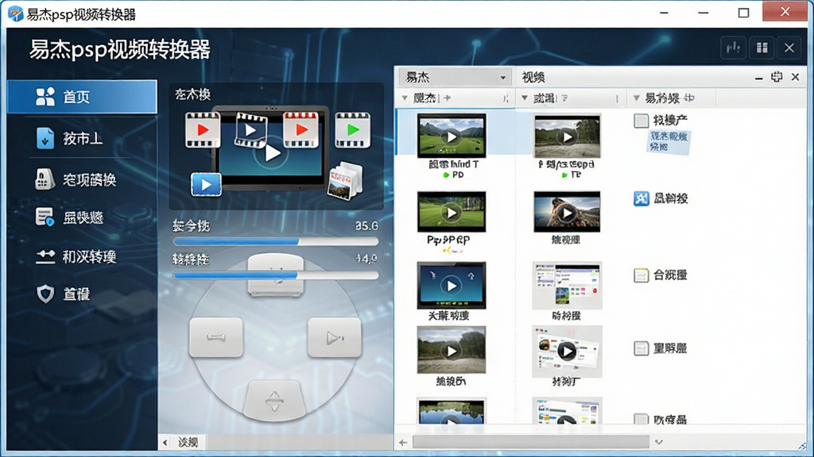
Task: Click the blue play button icon in preview
Action: tap(206, 184)
